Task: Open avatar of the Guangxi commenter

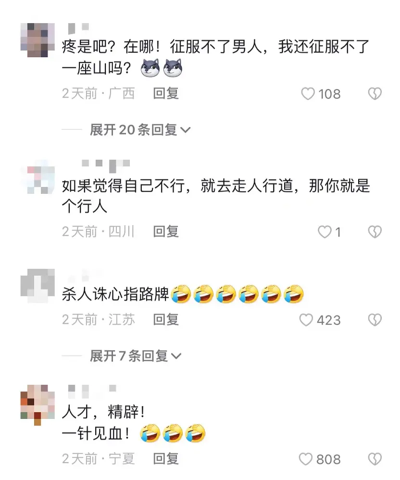Action: pyautogui.click(x=37, y=40)
